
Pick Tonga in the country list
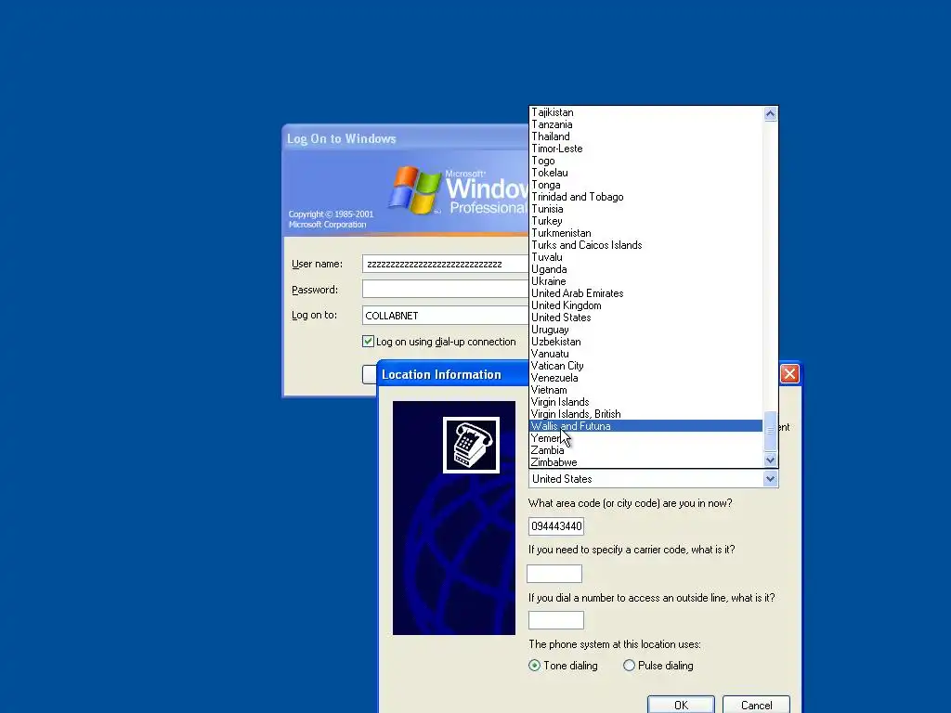(x=646, y=185)
